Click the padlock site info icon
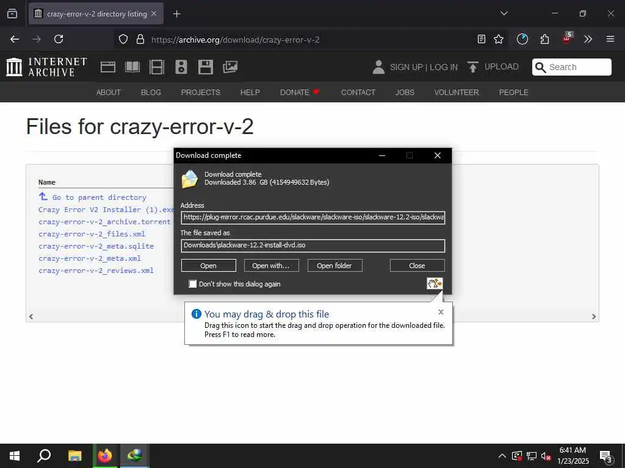 (140, 40)
